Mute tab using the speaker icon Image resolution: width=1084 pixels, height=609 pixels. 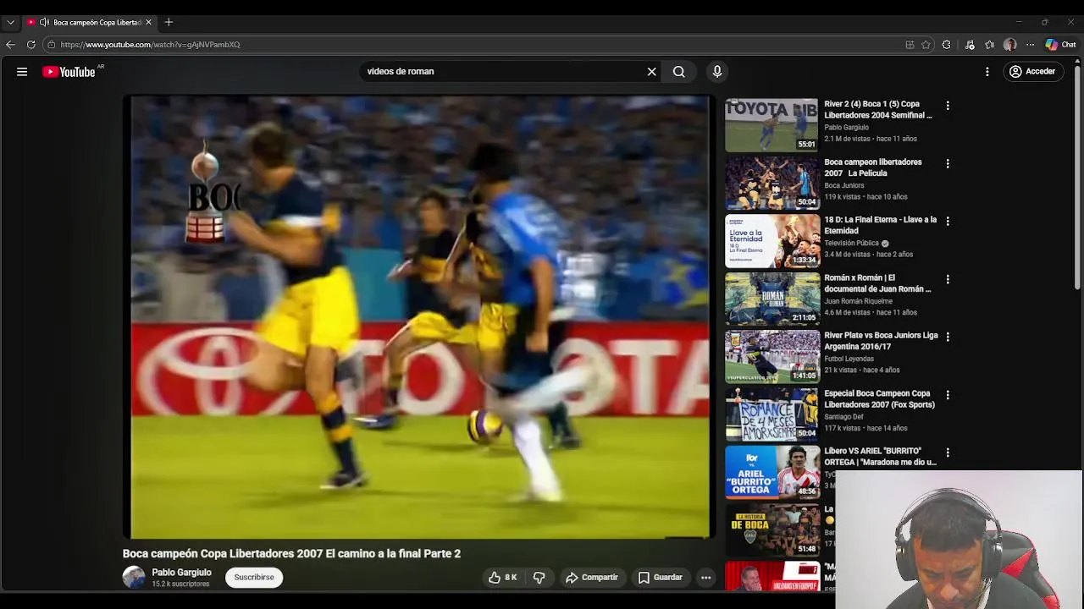(43, 22)
